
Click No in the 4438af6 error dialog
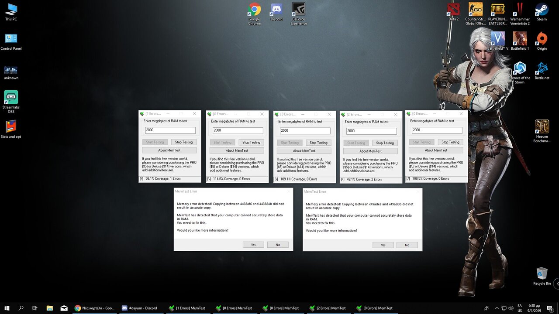pyautogui.click(x=278, y=245)
